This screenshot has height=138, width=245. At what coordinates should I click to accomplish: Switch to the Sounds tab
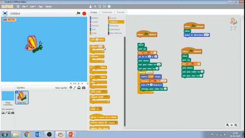pos(121,12)
